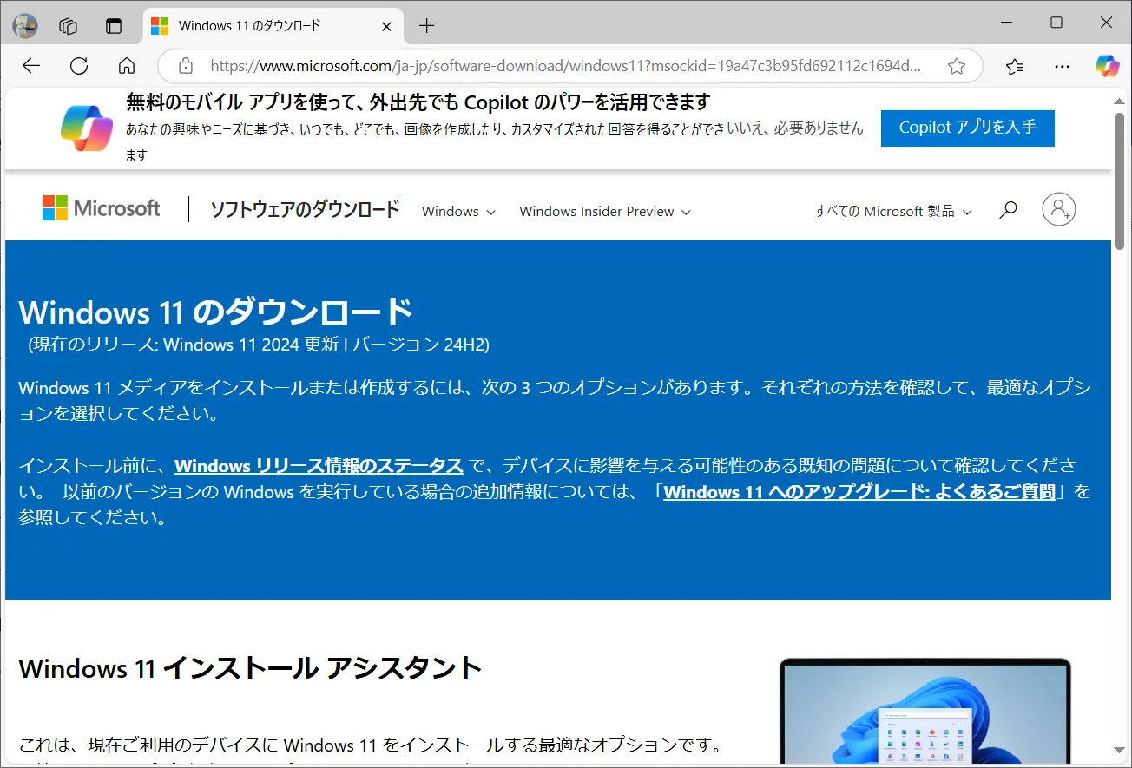The height and width of the screenshot is (768, 1132).
Task: Click the Microsoft logo
Action: click(x=102, y=208)
